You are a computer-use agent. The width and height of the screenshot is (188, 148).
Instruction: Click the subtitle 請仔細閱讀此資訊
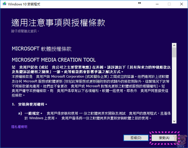coord(25,31)
